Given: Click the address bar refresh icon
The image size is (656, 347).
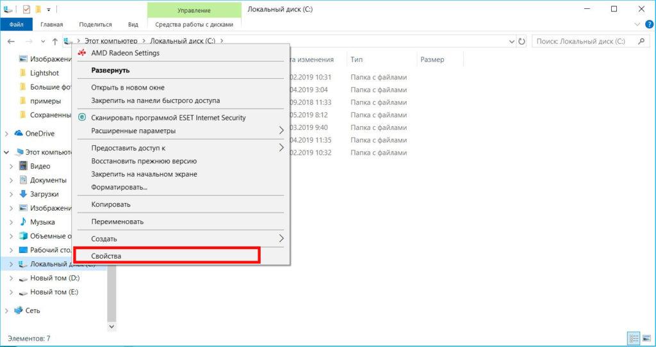Looking at the screenshot, I should pos(521,41).
